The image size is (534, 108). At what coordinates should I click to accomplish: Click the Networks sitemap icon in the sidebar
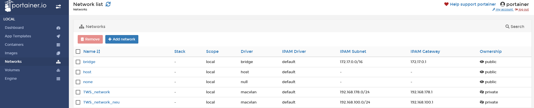[x=58, y=62]
